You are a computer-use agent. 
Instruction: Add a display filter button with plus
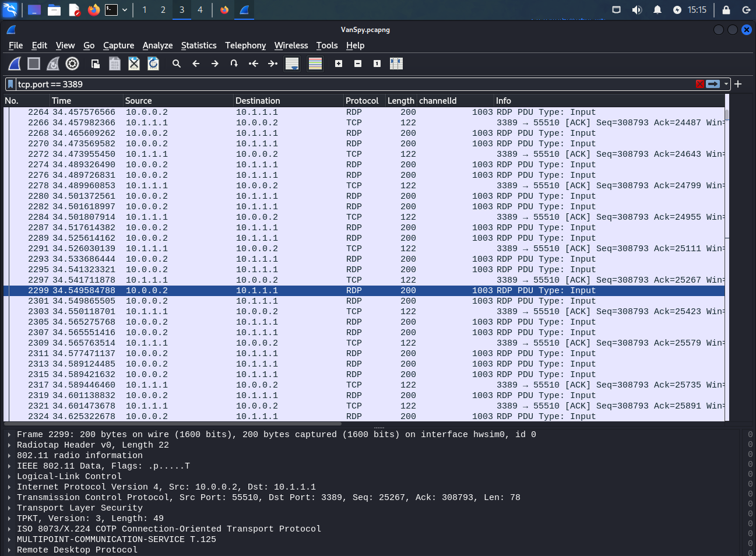[738, 84]
